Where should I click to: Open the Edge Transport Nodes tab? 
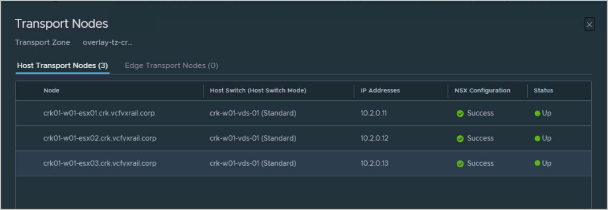pyautogui.click(x=172, y=66)
